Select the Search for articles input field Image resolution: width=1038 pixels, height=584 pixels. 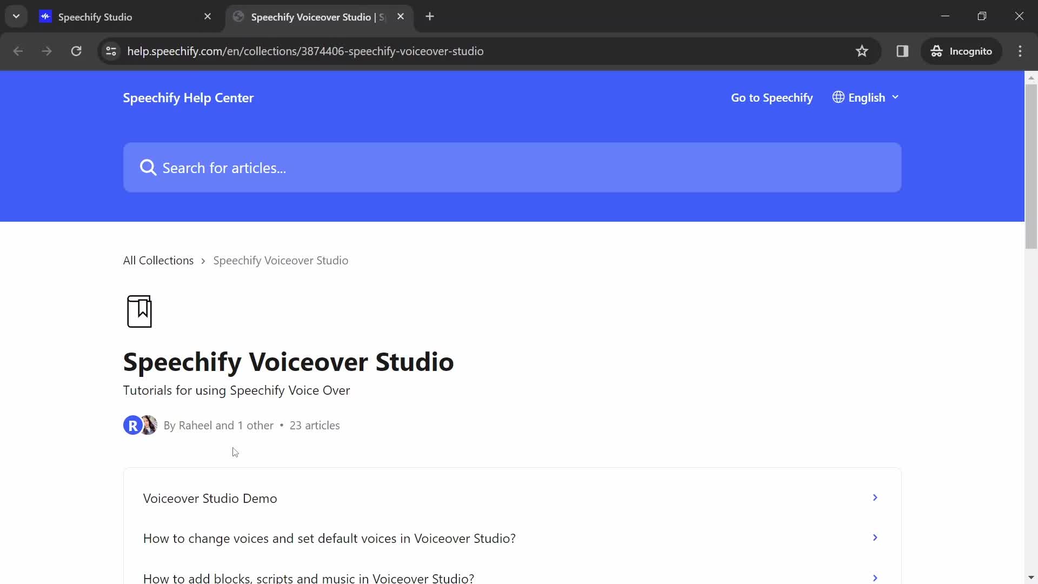pyautogui.click(x=513, y=168)
